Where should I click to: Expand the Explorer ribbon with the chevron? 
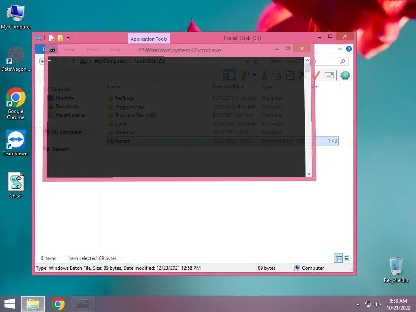[x=340, y=49]
